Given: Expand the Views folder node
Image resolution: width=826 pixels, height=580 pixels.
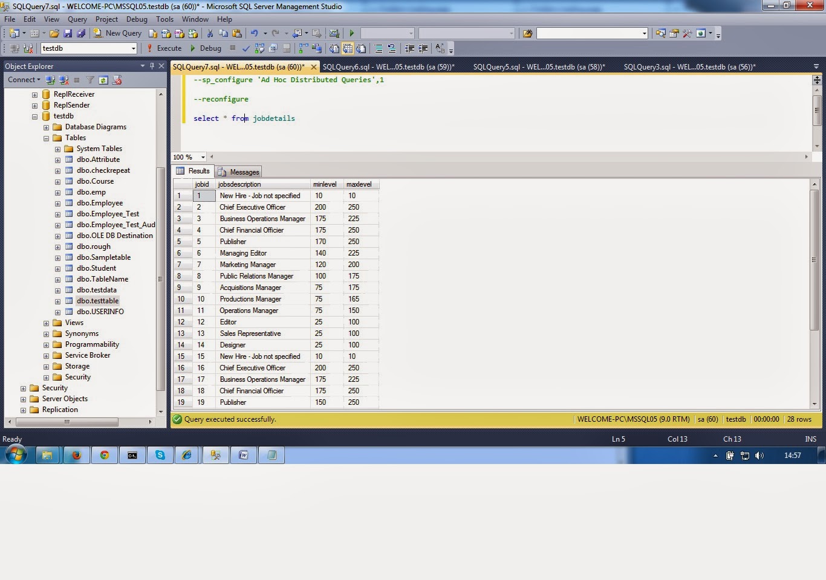Looking at the screenshot, I should tap(46, 323).
